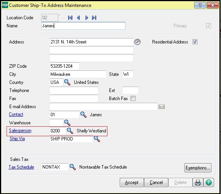
Task: Go to first location record
Action: [70, 18]
